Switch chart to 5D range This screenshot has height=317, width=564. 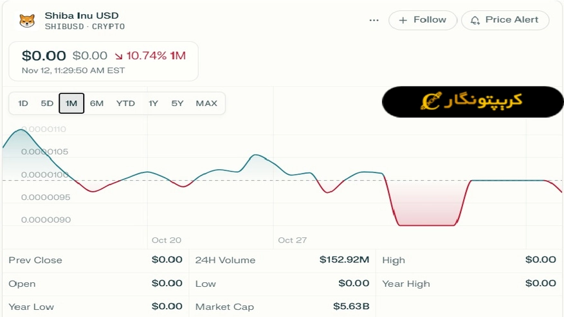point(47,104)
